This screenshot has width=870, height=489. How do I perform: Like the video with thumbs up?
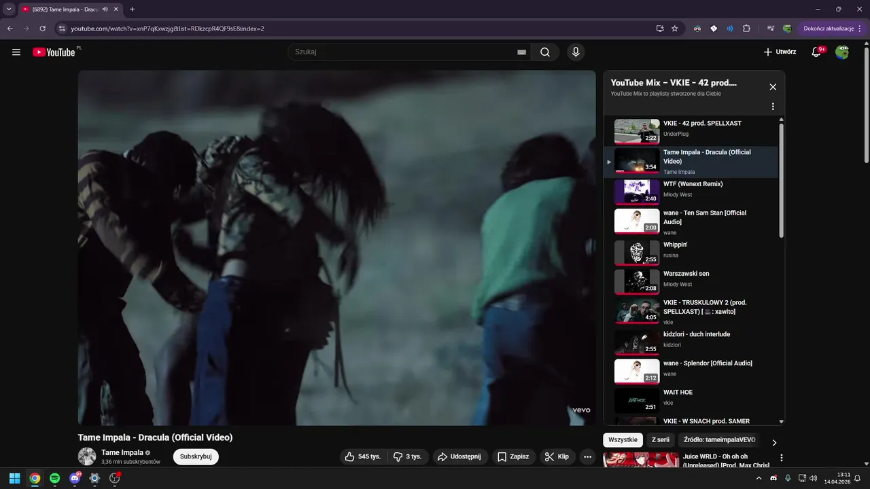pyautogui.click(x=363, y=457)
